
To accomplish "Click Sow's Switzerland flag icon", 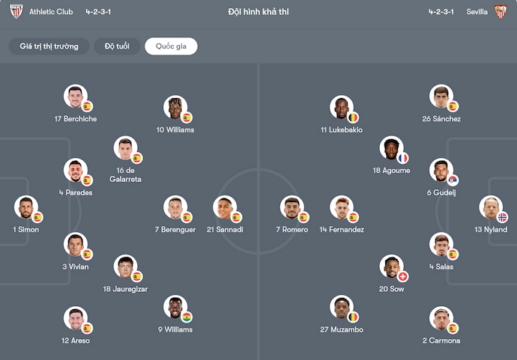I will pyautogui.click(x=402, y=276).
